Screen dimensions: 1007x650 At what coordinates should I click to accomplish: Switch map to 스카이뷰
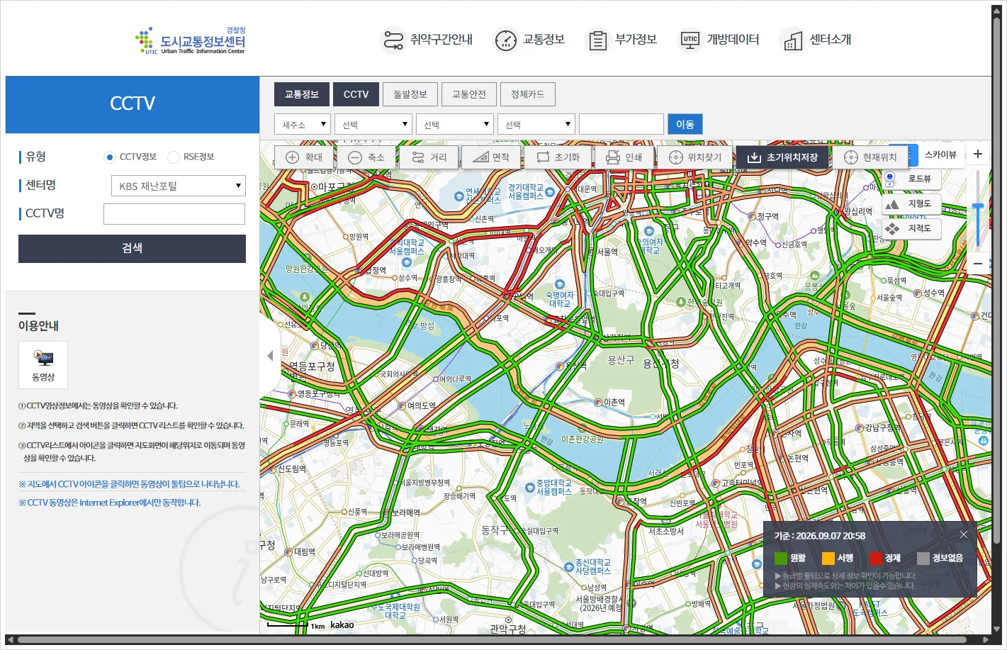point(940,155)
